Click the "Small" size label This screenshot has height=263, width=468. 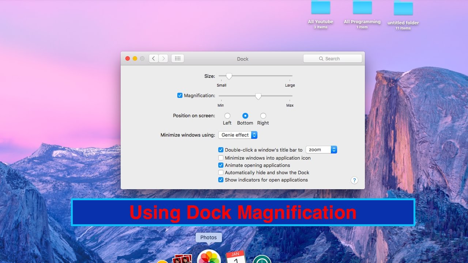[222, 85]
